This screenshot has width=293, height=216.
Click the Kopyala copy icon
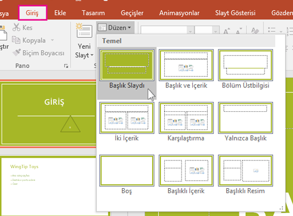pos(16,40)
